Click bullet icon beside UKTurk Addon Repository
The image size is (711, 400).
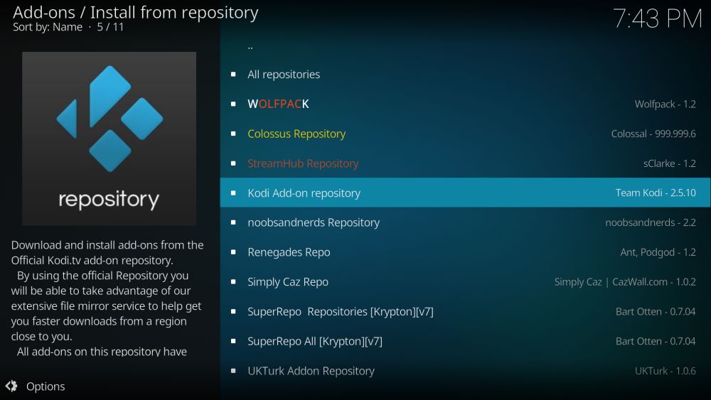click(x=233, y=371)
